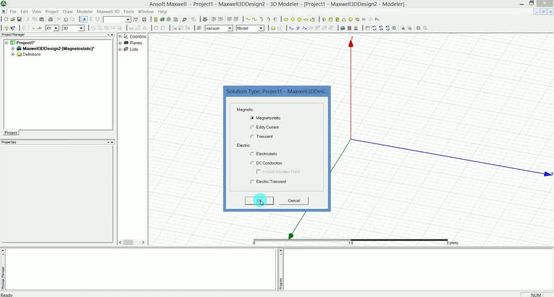
Task: Select the Draw line tool
Action: click(x=248, y=19)
